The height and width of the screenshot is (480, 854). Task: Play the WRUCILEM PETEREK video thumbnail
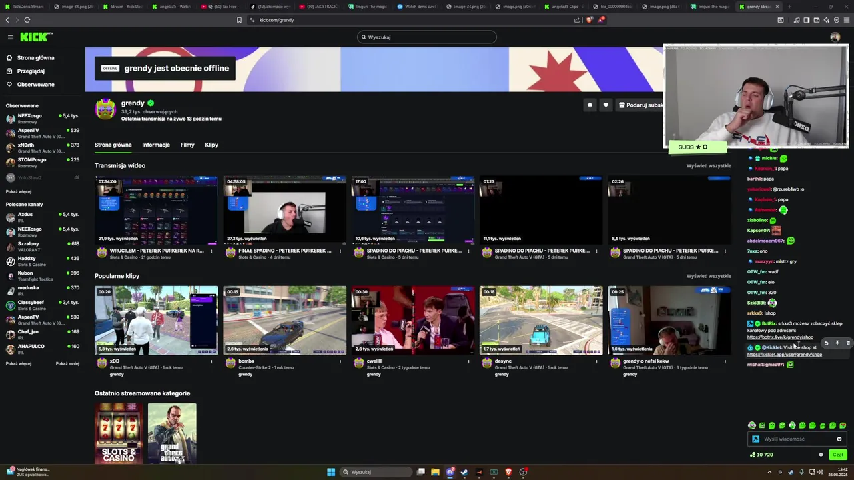tap(156, 210)
